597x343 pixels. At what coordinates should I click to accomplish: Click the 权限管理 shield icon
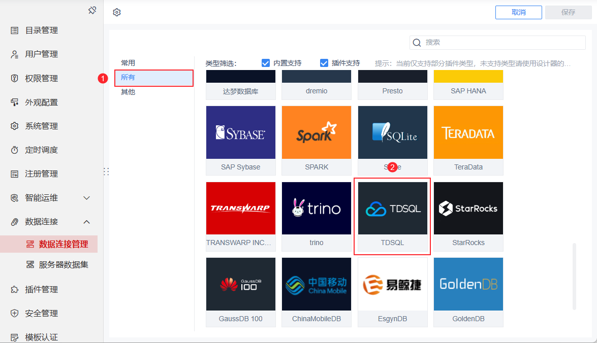(x=14, y=78)
